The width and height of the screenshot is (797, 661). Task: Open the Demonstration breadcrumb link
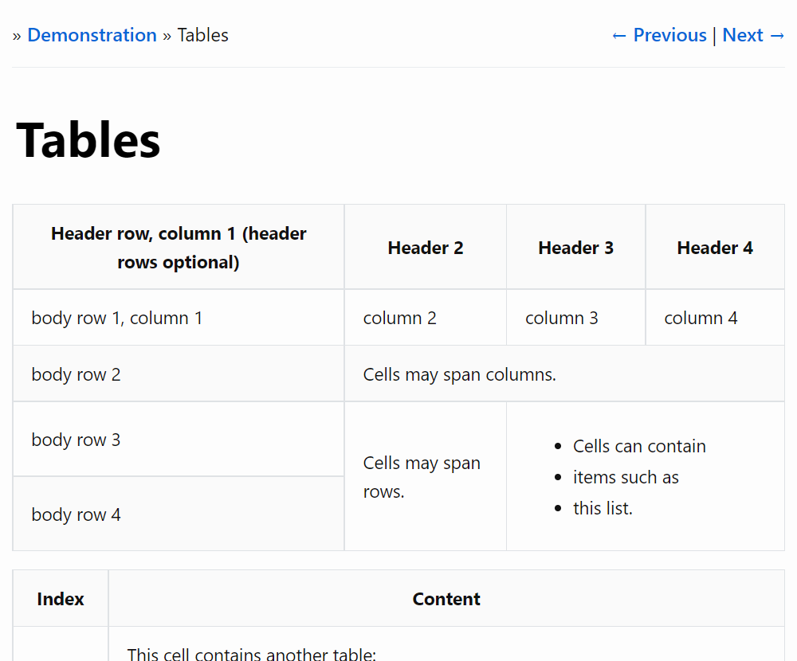coord(92,35)
